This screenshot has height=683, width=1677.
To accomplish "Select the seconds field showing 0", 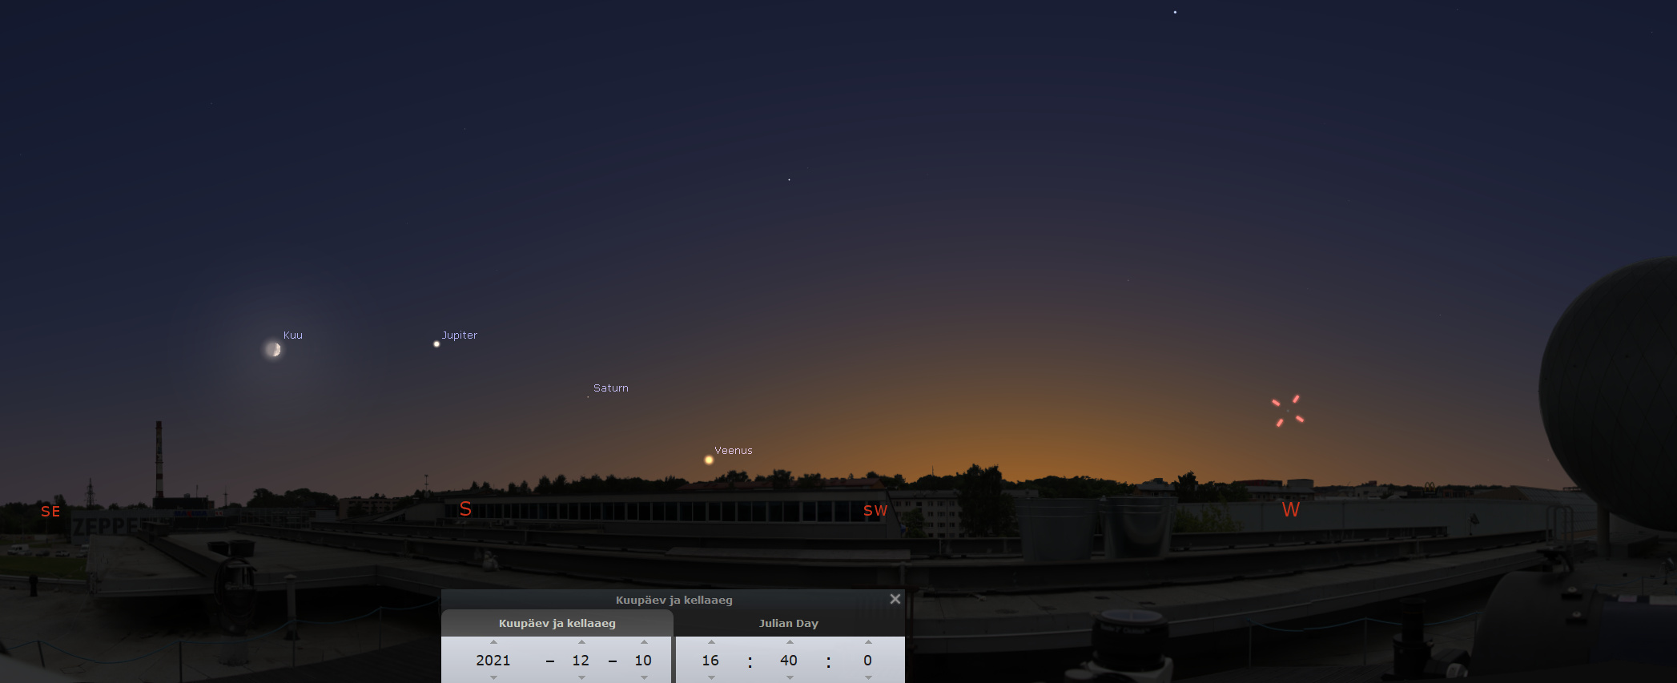I will coord(867,661).
